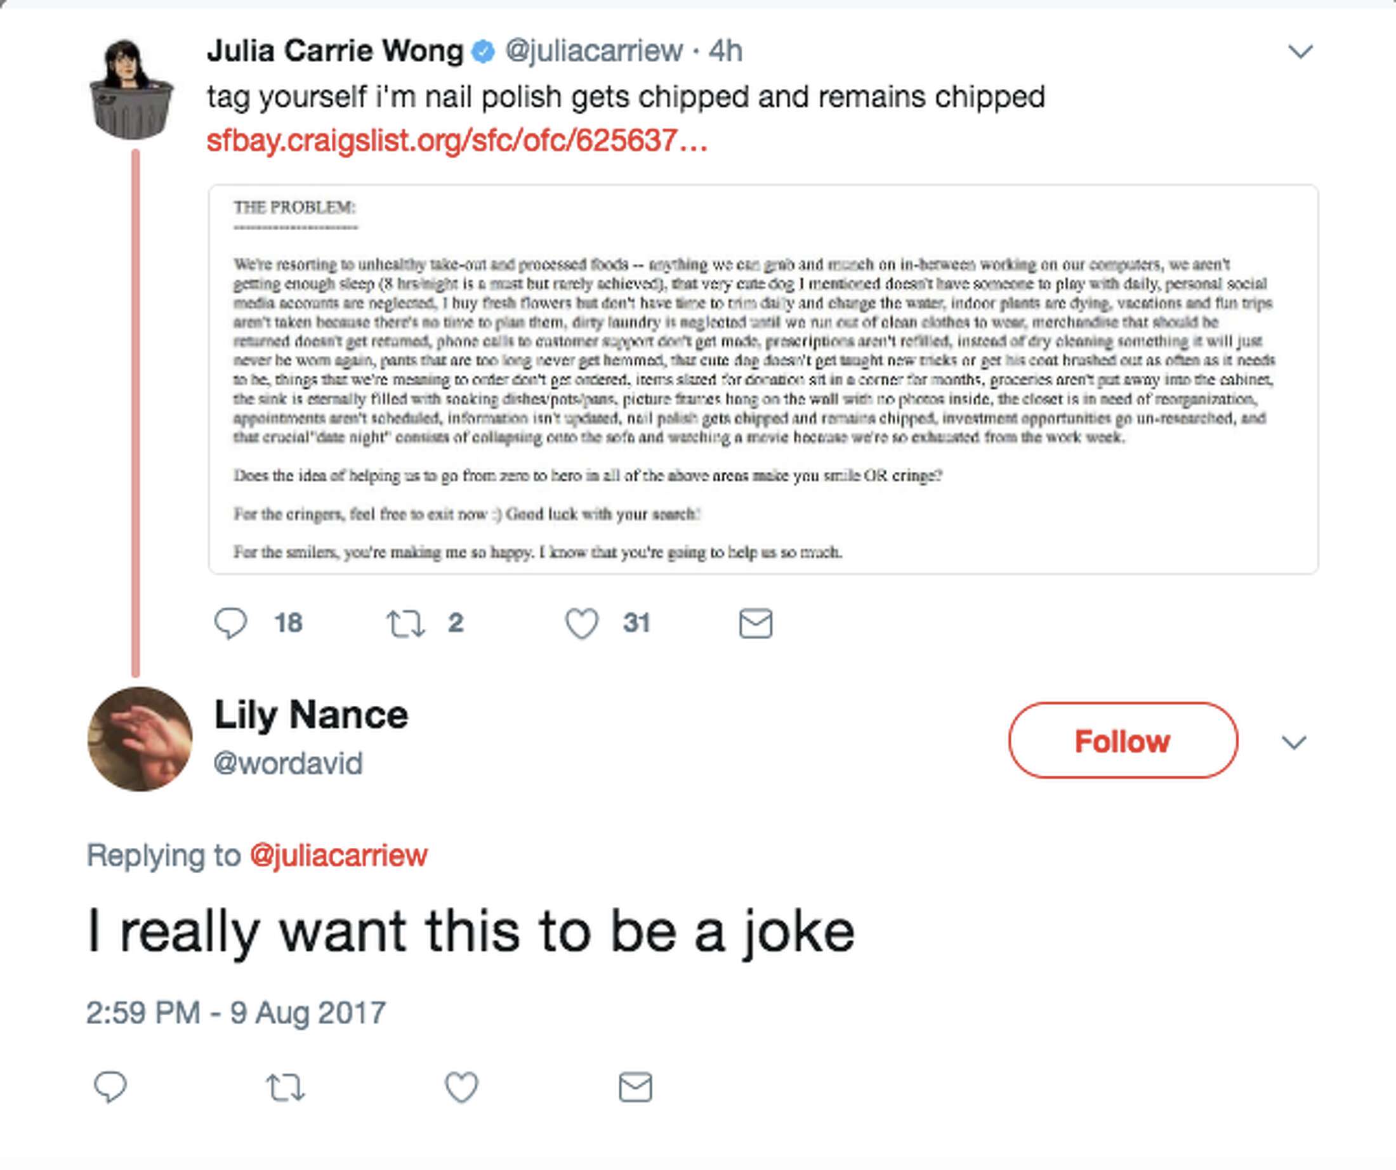Reply to Julia Carrie Wong's tweet
Viewport: 1396px width, 1170px height.
click(231, 623)
